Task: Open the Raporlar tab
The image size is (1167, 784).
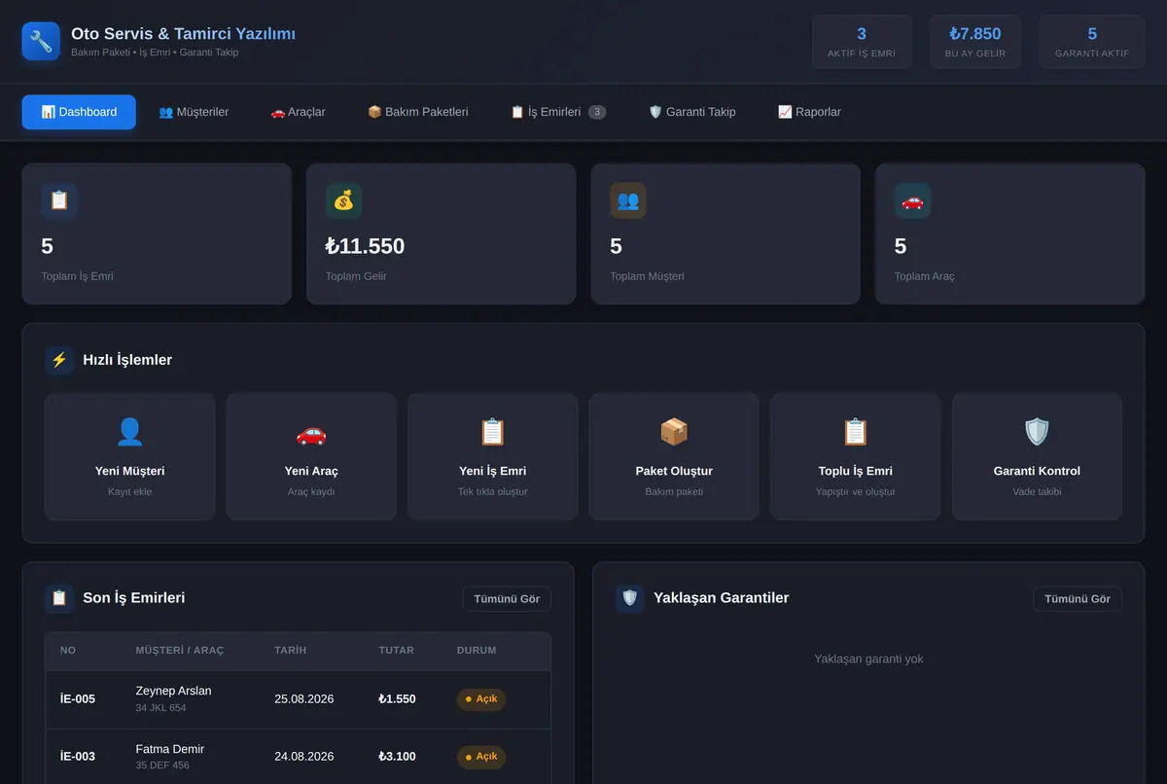Action: coord(809,112)
